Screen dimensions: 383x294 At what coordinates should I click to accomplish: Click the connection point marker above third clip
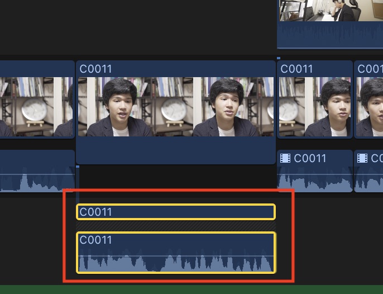click(x=279, y=58)
